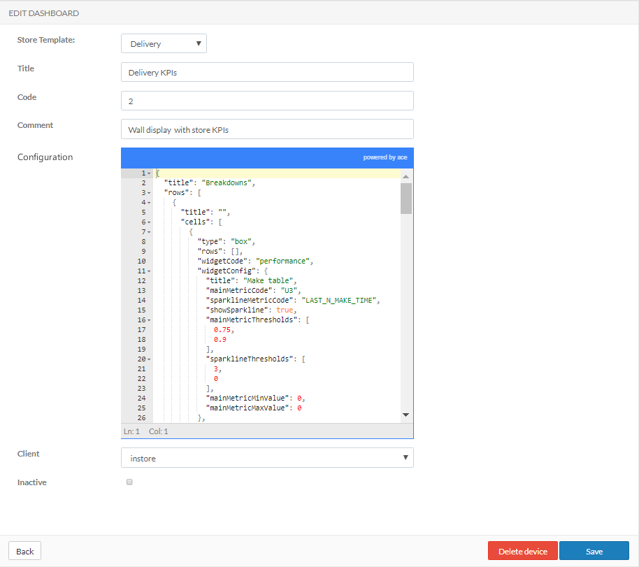Open the Client dropdown showing instore
Screen dimensions: 639x567
(267, 458)
